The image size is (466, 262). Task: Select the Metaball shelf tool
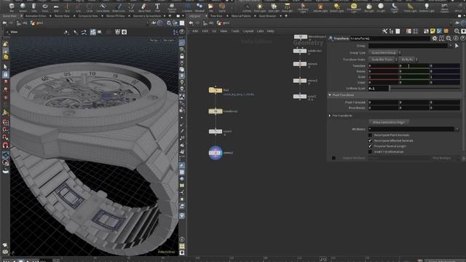(x=200, y=7)
